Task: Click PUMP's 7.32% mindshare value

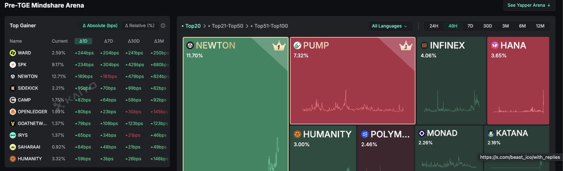Action: pos(301,56)
